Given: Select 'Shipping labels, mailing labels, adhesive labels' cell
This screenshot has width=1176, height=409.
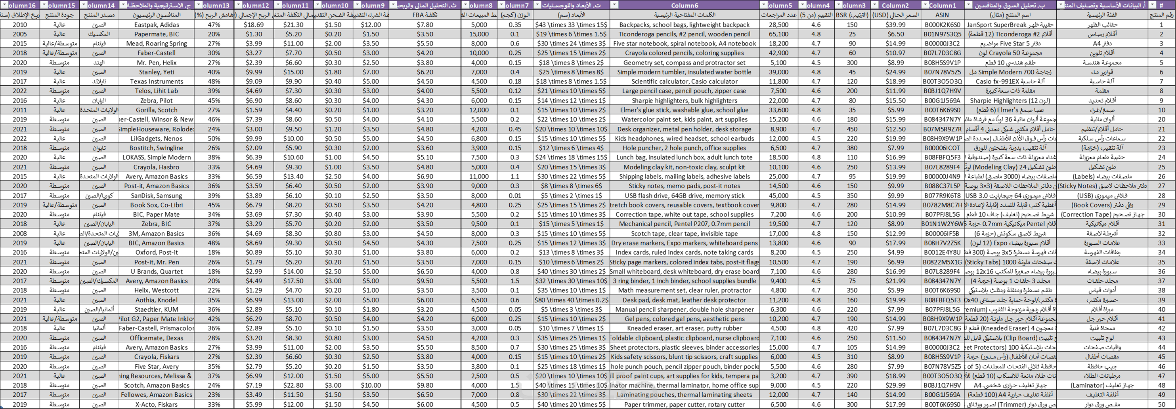Looking at the screenshot, I should coord(684,177).
